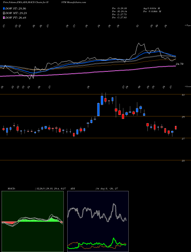Click the ADX indicator panel
The height and width of the screenshot is (252, 191).
[98, 221]
